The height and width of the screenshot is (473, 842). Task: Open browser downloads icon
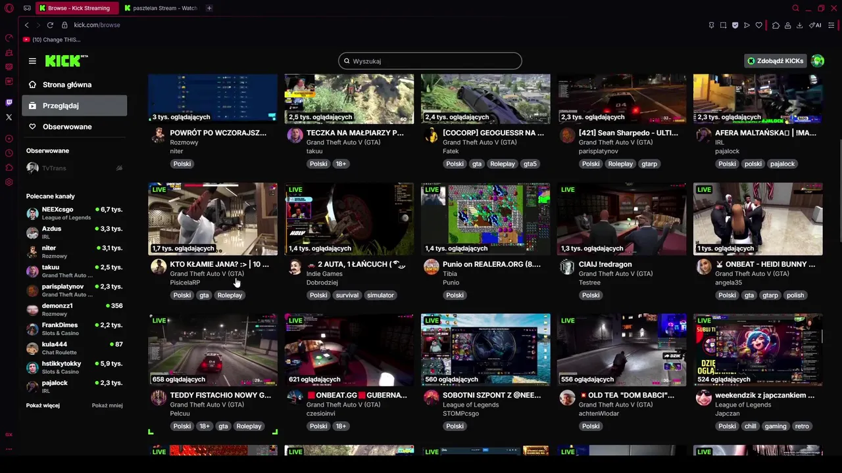[x=799, y=25]
